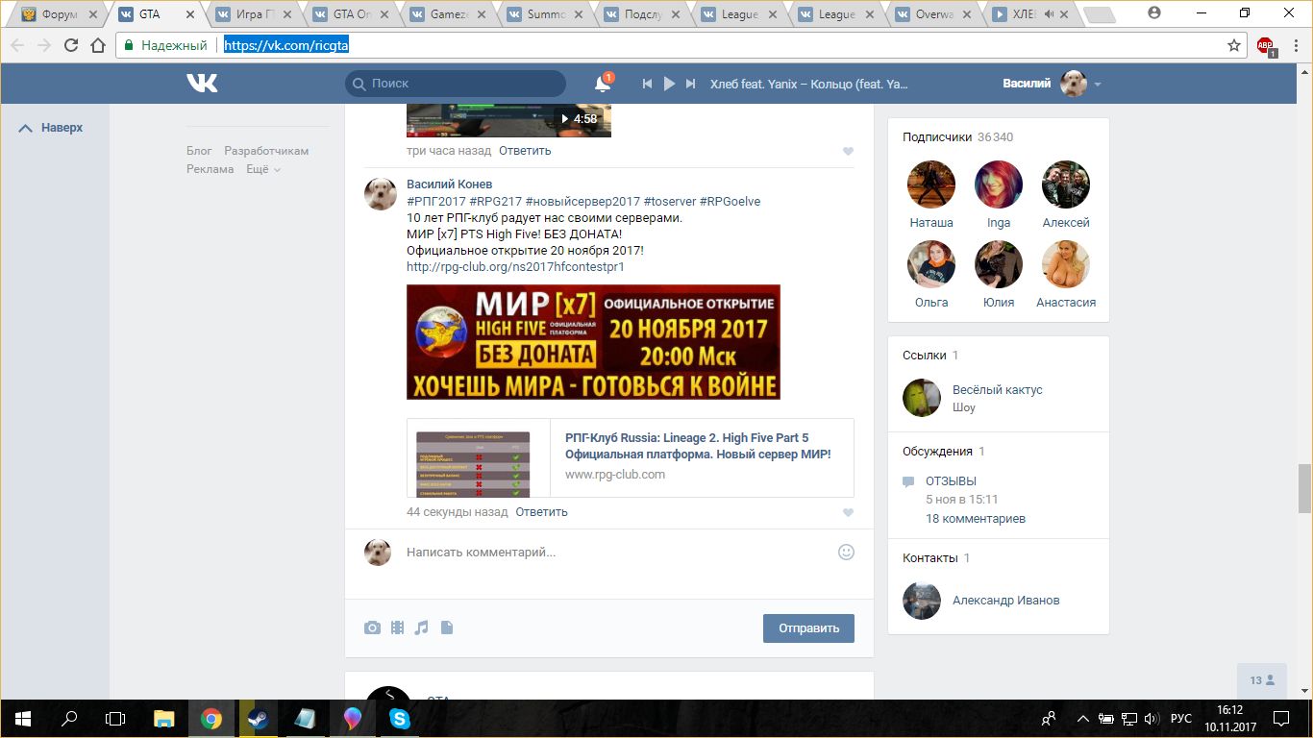Viewport: 1313px width, 738px height.
Task: Open Steam from the taskbar
Action: (x=259, y=719)
